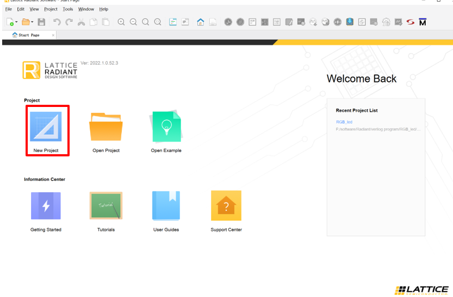The image size is (453, 297).
Task: Open the File menu
Action: [9, 9]
